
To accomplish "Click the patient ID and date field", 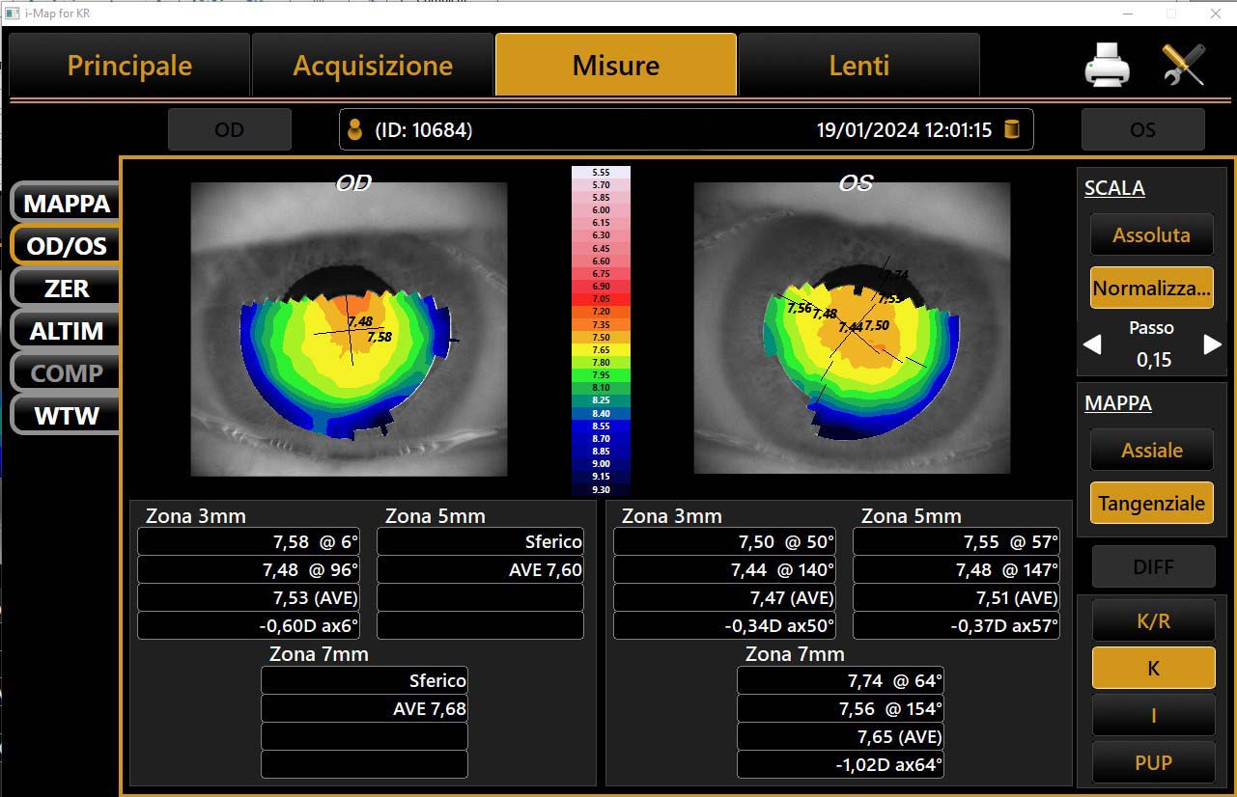I will click(687, 129).
